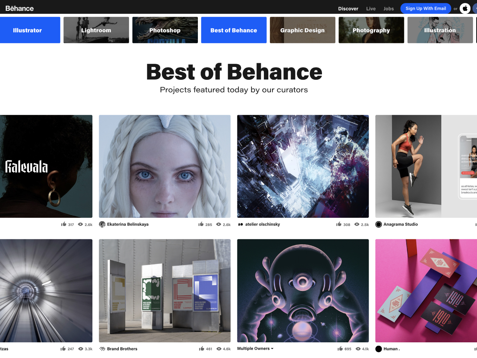Click Anagrama Studio's avatar icon
Image resolution: width=477 pixels, height=358 pixels.
click(379, 224)
